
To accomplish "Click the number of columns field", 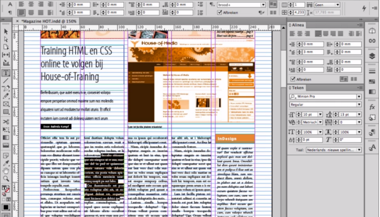I will pyautogui.click(x=299, y=4).
